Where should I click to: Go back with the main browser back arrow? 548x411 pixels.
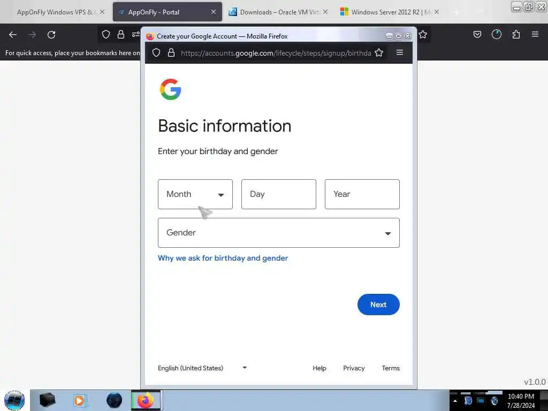coord(13,35)
